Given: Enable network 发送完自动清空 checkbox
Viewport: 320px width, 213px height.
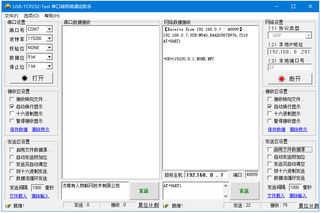Looking at the screenshot, I should (x=270, y=164).
